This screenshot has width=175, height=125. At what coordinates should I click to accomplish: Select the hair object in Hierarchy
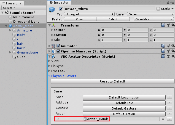pos(20,44)
